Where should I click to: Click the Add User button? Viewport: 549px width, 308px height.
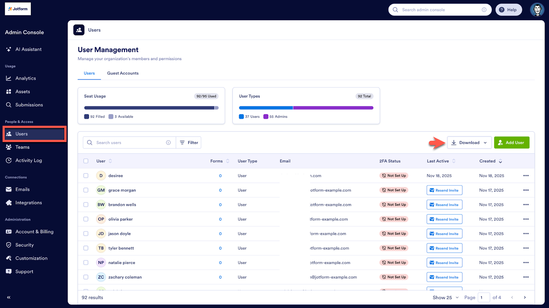click(x=512, y=142)
